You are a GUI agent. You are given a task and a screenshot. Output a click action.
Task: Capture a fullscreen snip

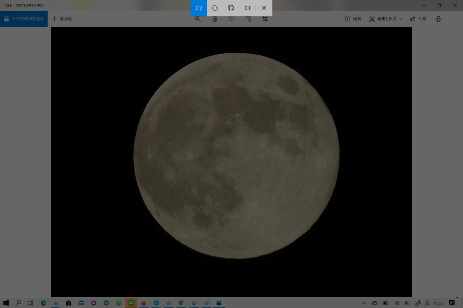point(247,8)
